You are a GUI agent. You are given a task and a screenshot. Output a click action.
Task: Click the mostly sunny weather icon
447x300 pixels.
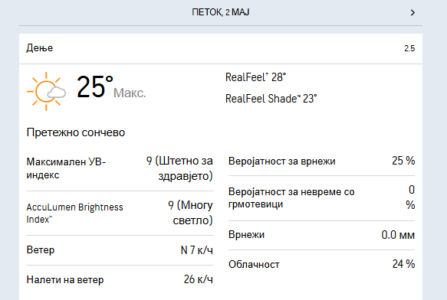(46, 91)
